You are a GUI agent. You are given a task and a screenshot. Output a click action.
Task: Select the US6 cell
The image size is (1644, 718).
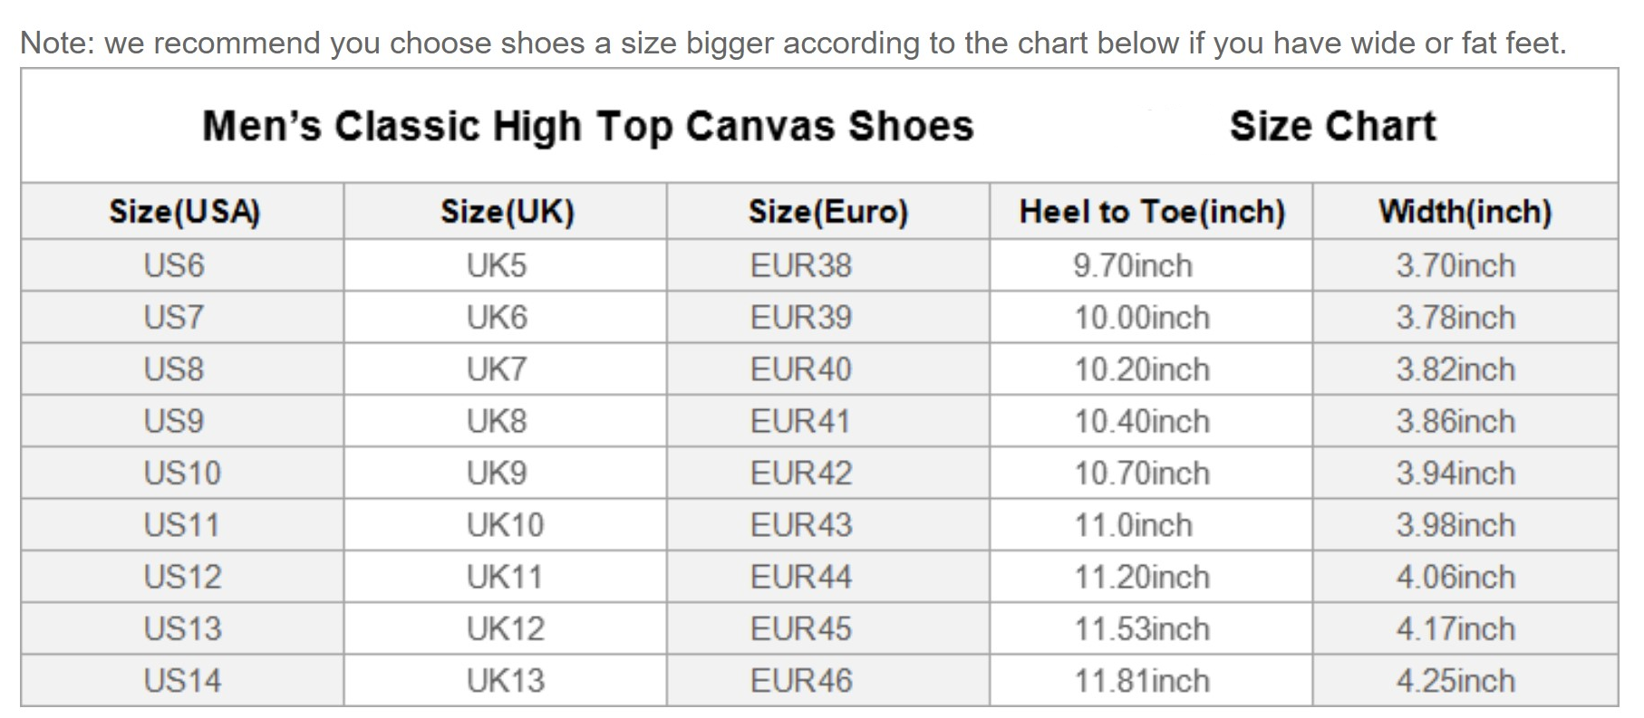[174, 265]
